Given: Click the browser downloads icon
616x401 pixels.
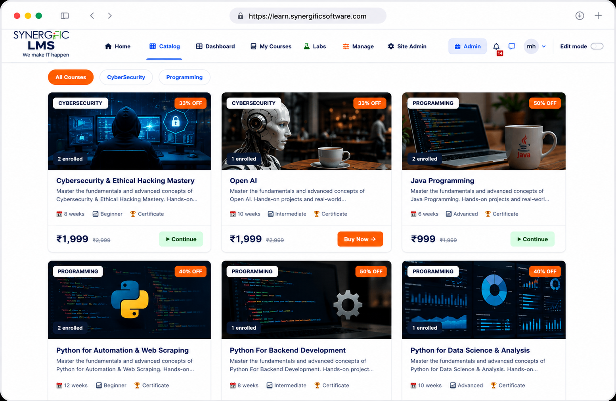Looking at the screenshot, I should pos(580,16).
